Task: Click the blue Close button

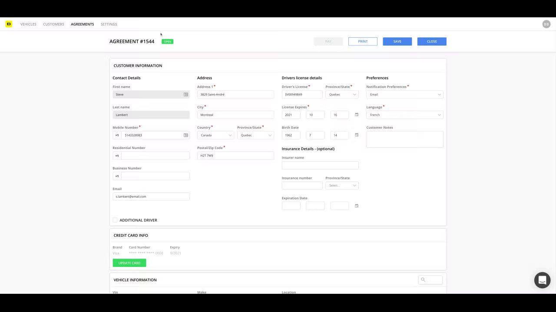Action: 432,42
